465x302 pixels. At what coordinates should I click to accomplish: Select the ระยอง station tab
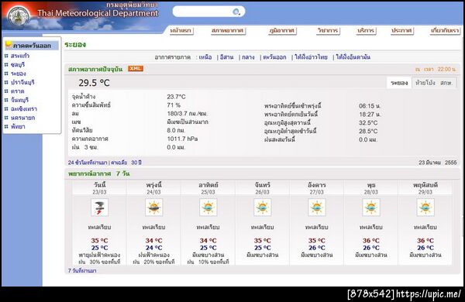(x=399, y=83)
